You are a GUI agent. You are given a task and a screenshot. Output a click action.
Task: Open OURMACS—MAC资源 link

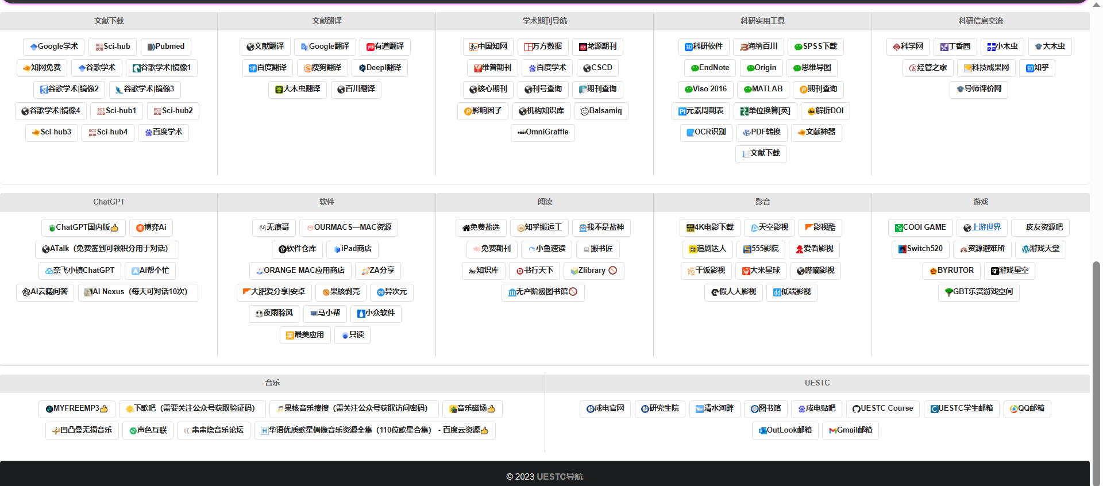[349, 227]
